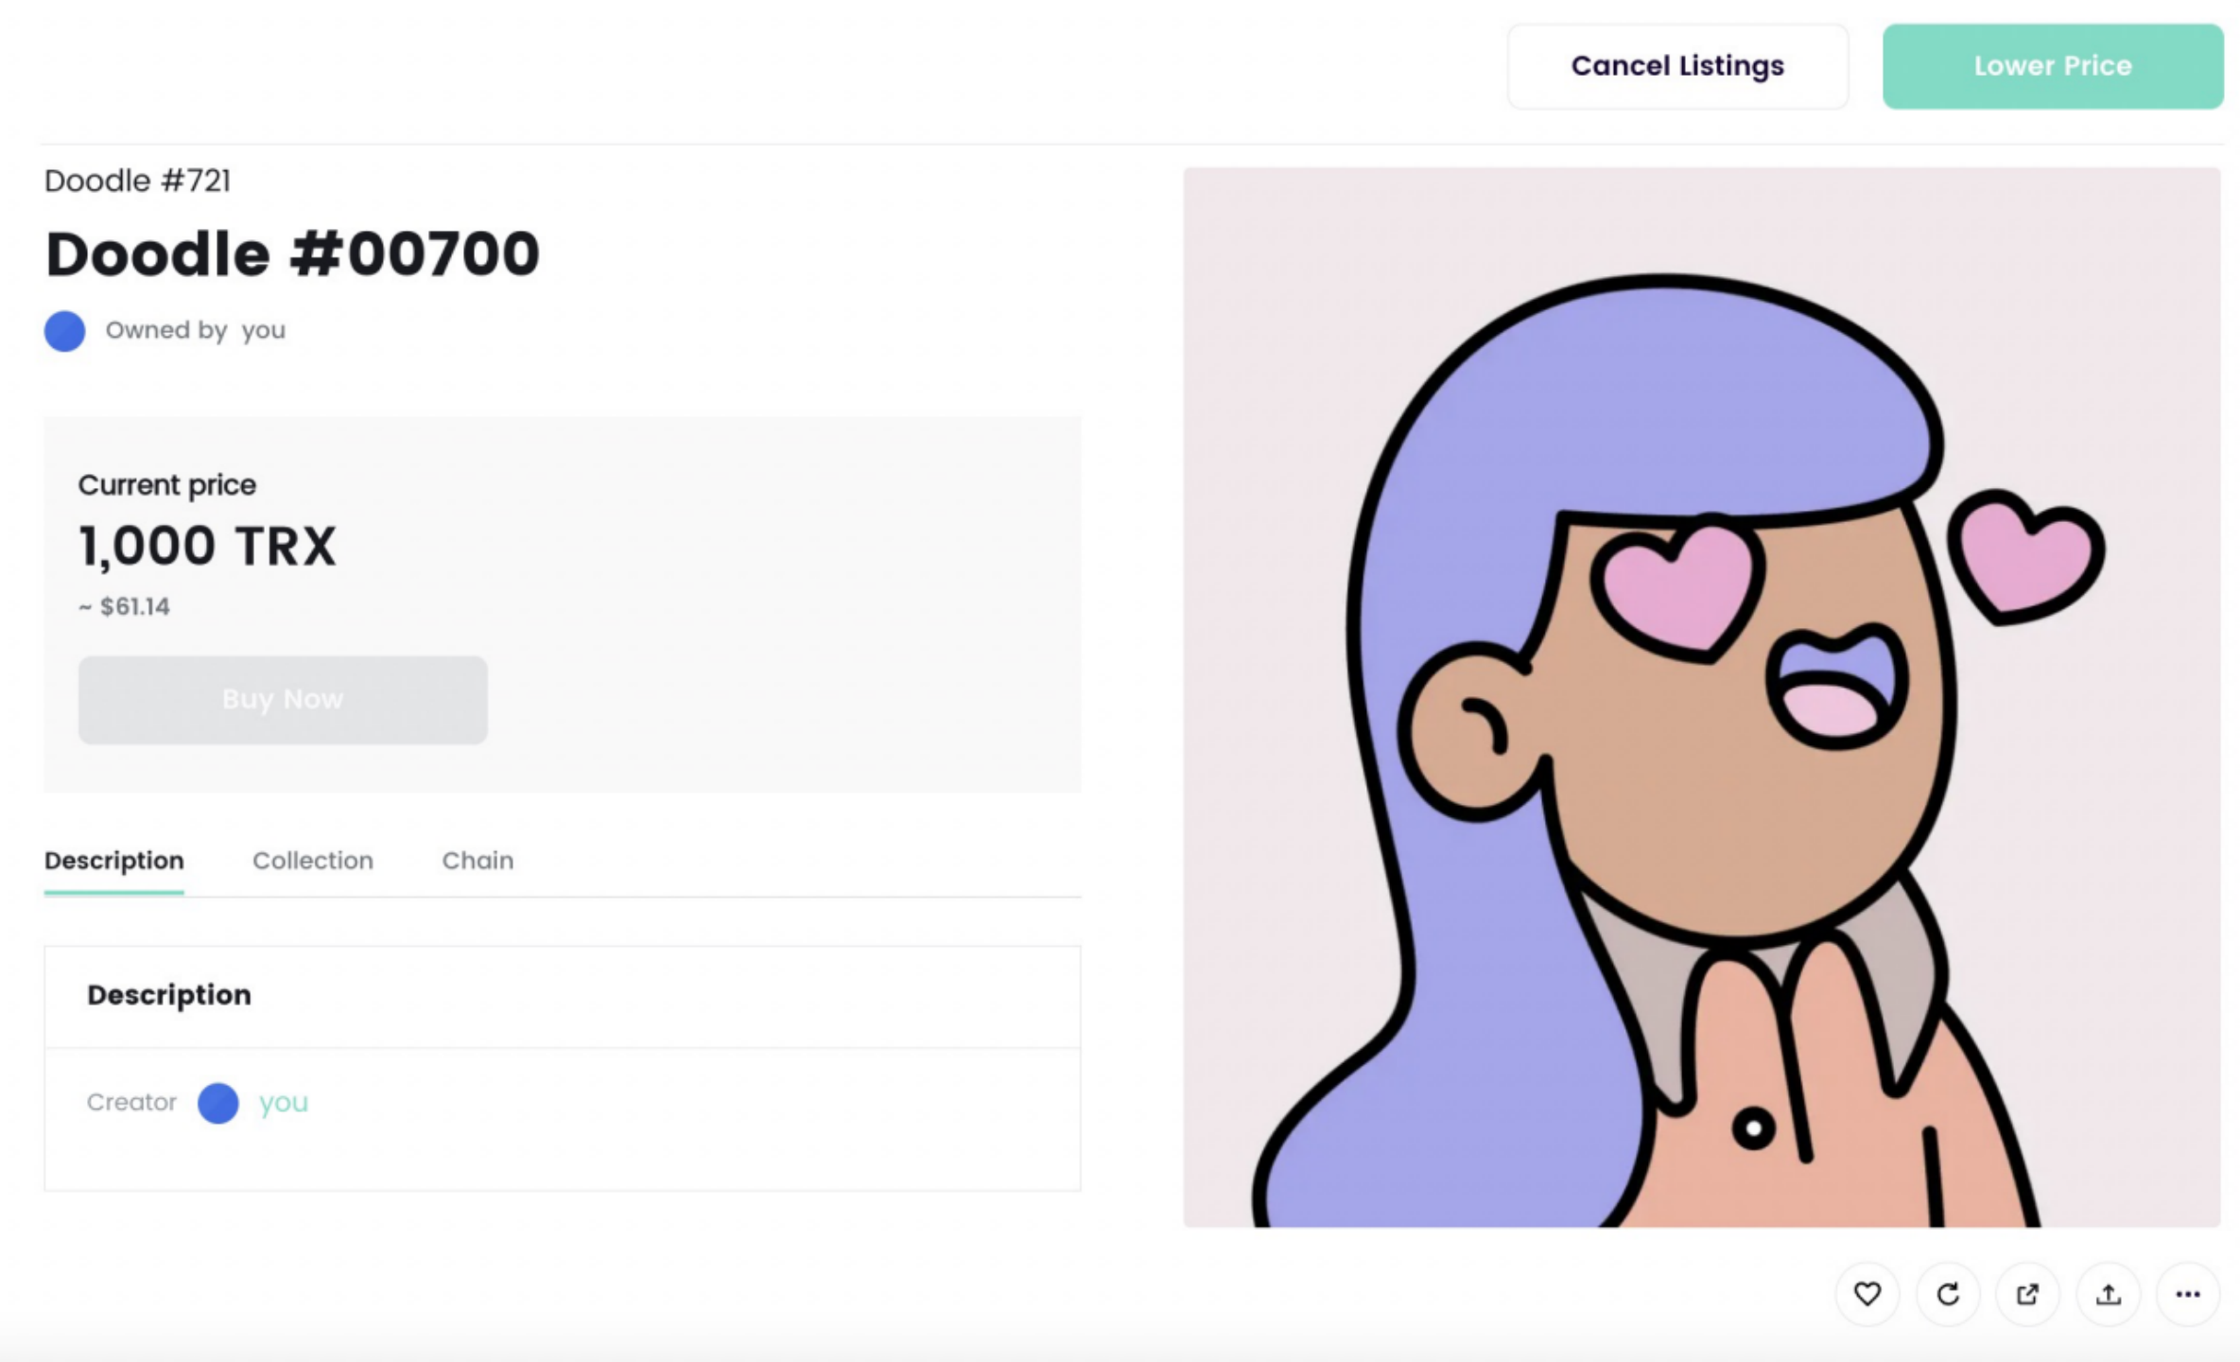2240x1362 pixels.
Task: Open the external link icon
Action: [2027, 1294]
